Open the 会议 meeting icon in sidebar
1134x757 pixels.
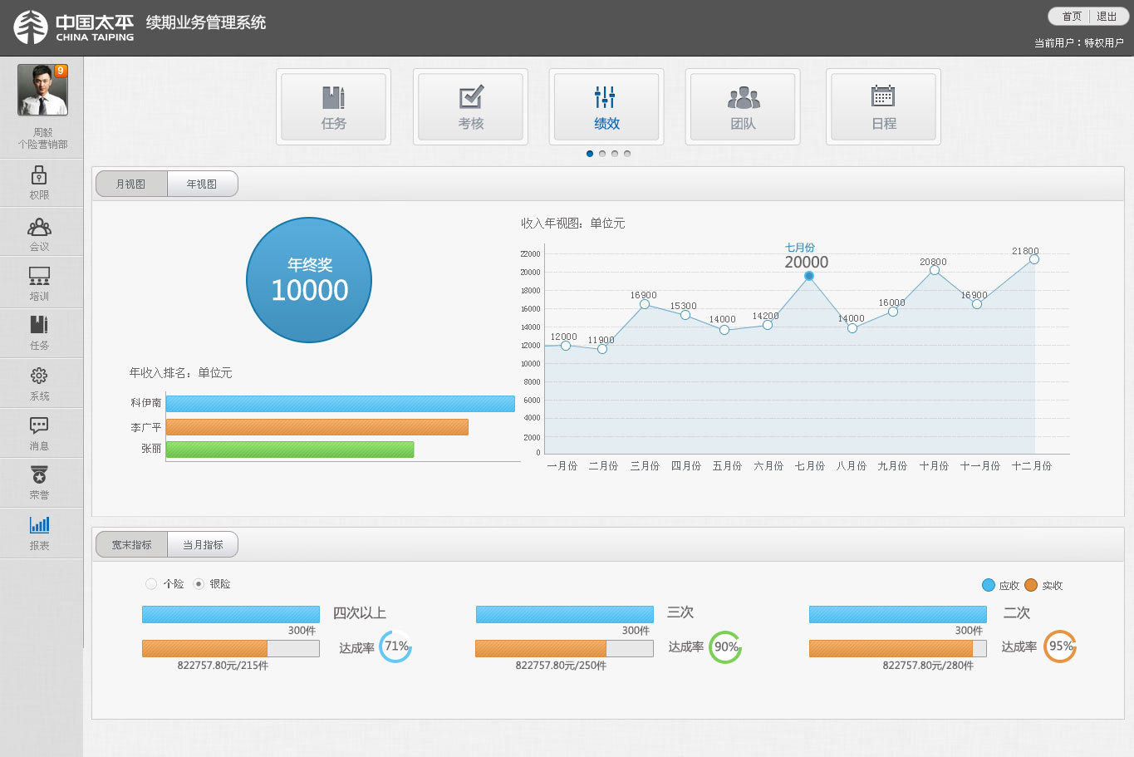(39, 227)
